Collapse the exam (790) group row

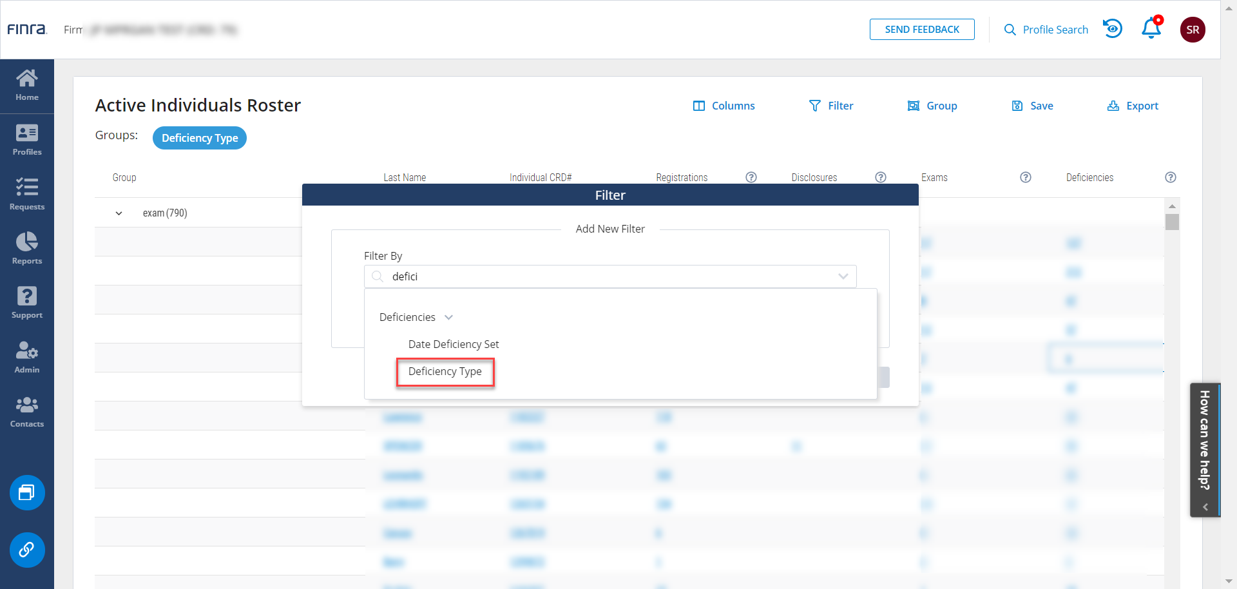[x=119, y=213]
